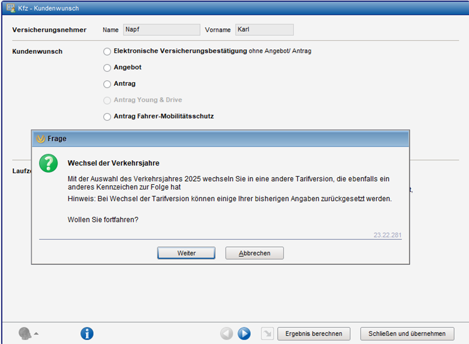This screenshot has width=469, height=344.
Task: Click the Vorname field containing Karl
Action: (264, 30)
